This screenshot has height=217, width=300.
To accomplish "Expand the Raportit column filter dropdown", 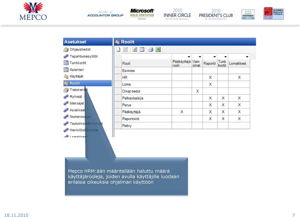I will [214, 57].
